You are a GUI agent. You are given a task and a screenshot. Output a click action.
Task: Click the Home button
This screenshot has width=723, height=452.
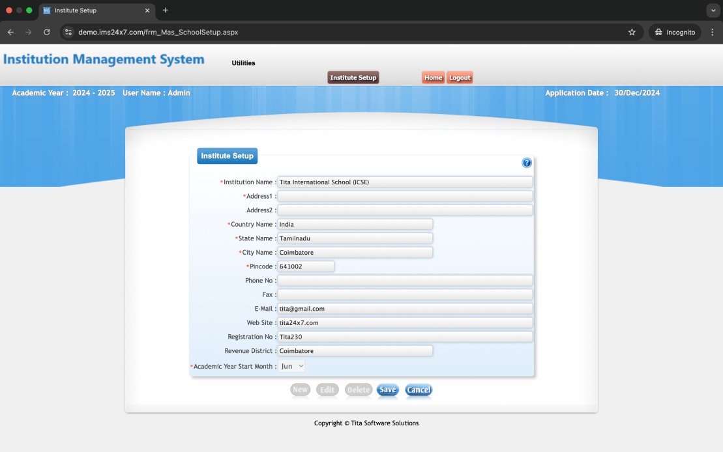[433, 78]
